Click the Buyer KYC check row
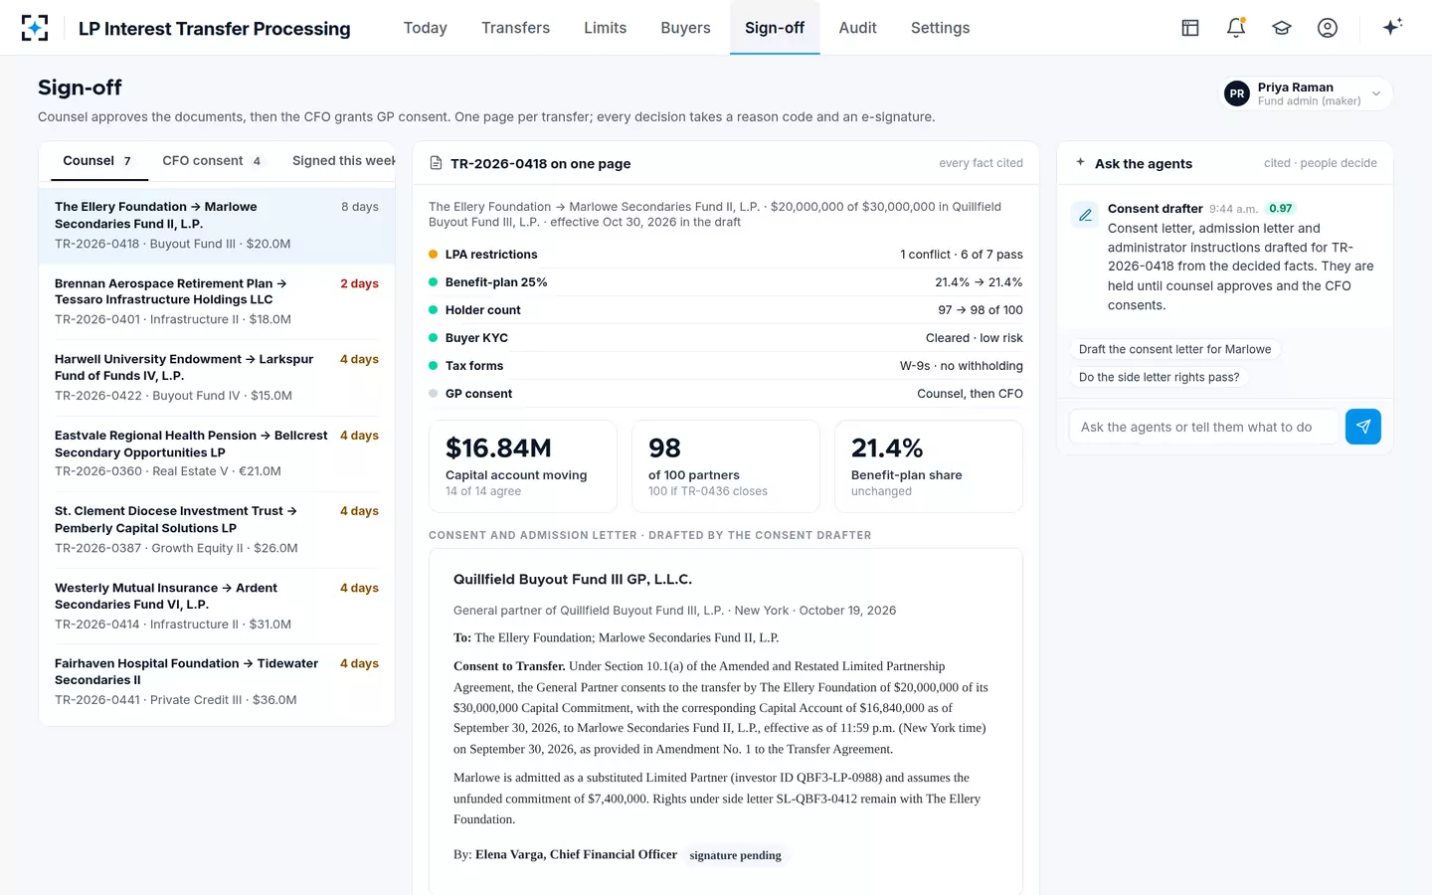This screenshot has width=1432, height=895. point(726,338)
